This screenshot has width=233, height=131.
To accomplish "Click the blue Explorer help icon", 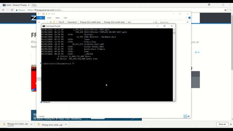I will coord(189,18).
